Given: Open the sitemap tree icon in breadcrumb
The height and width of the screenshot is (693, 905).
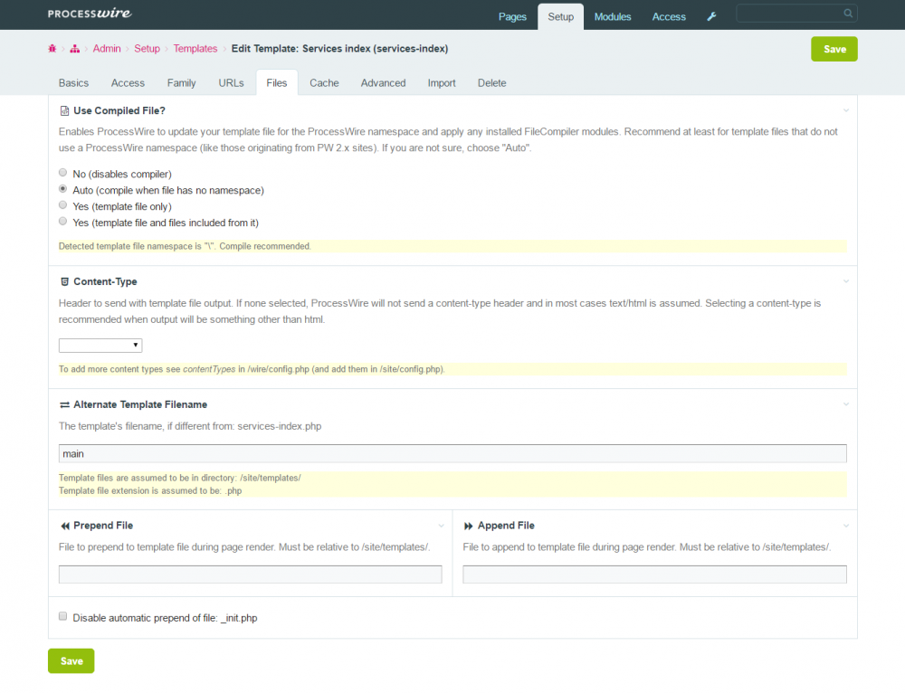Looking at the screenshot, I should point(75,49).
